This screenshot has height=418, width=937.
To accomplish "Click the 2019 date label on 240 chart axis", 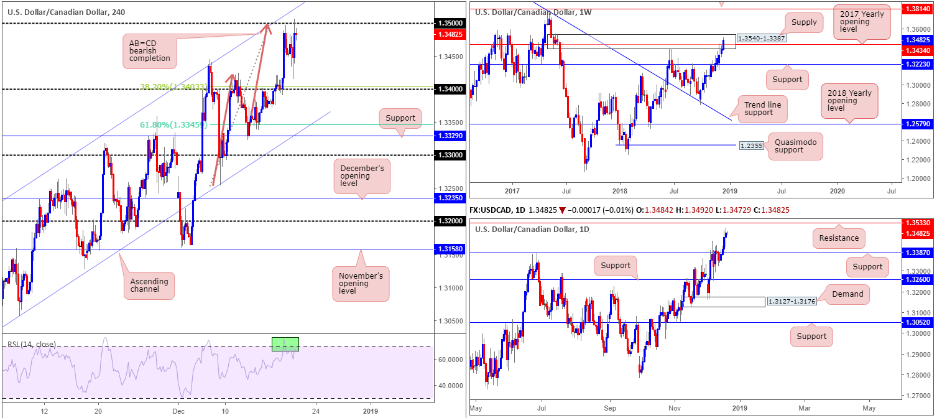I will [x=370, y=411].
